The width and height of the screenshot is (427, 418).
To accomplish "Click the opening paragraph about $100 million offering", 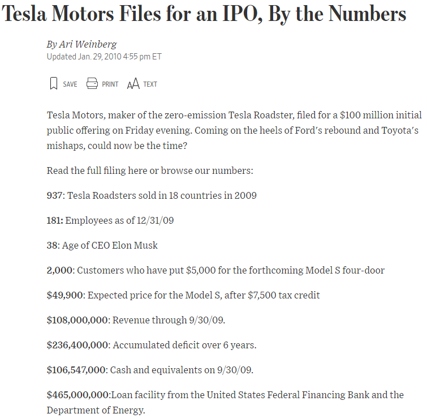I will coord(232,130).
